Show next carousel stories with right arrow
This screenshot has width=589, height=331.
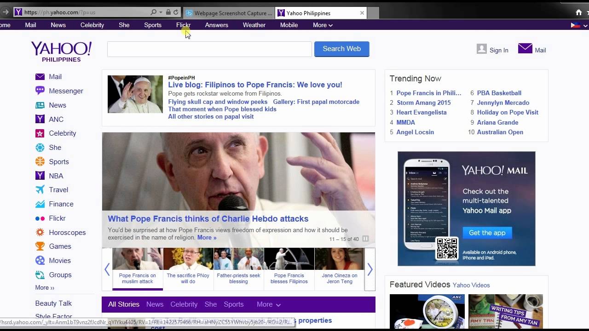point(370,269)
